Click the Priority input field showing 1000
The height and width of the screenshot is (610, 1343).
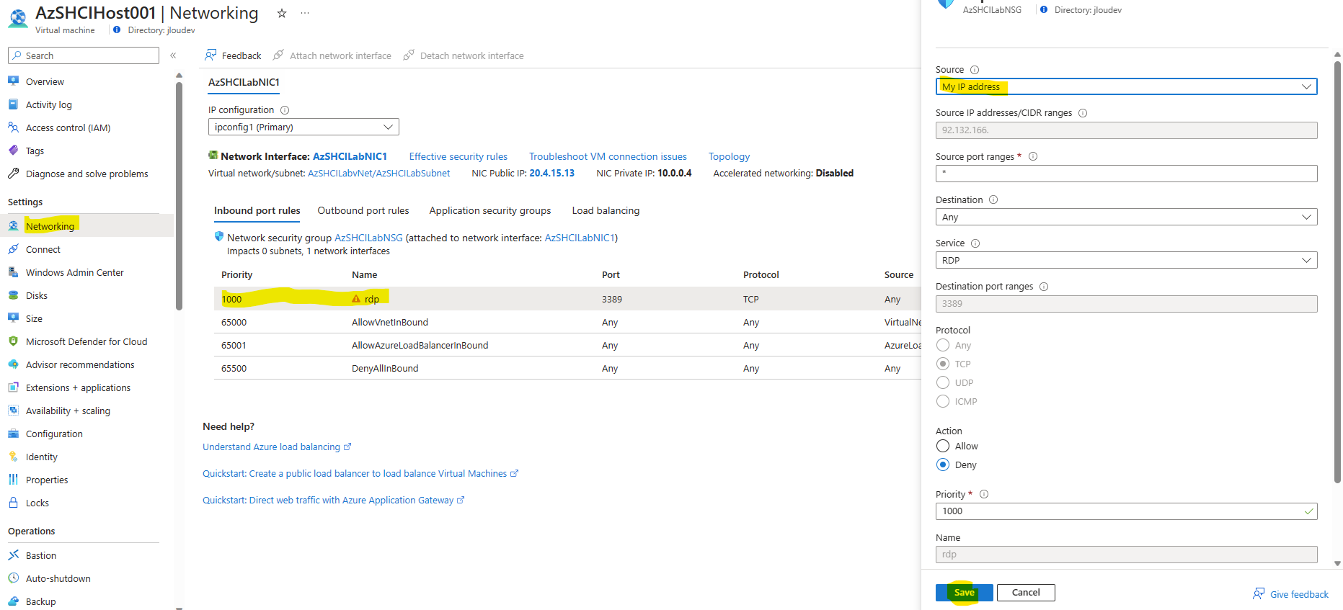coord(1126,511)
